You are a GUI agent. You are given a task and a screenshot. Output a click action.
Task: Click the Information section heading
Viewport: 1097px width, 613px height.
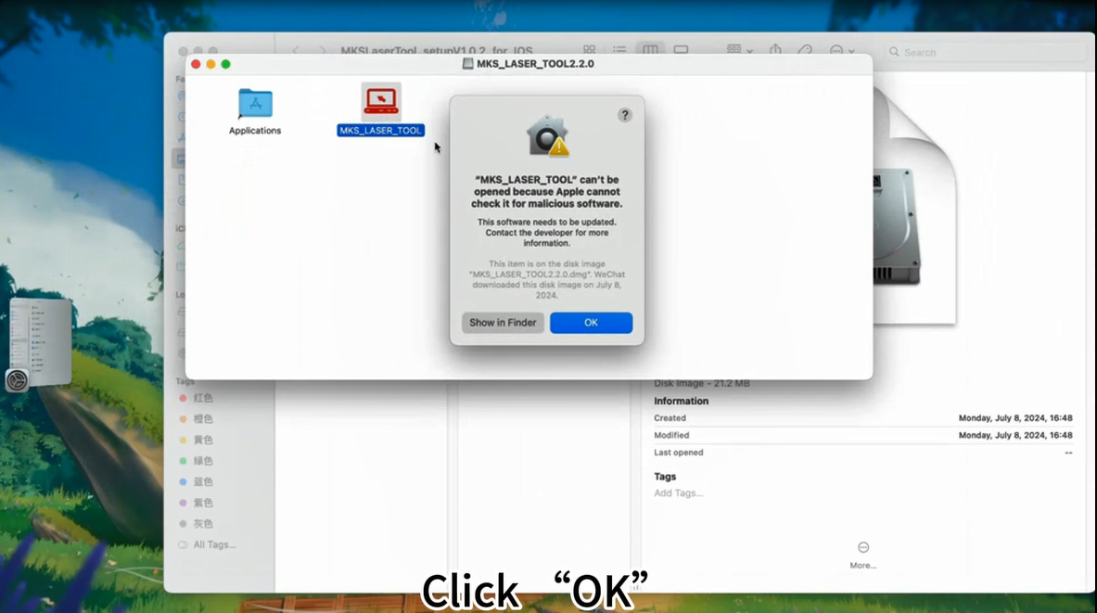coord(682,401)
